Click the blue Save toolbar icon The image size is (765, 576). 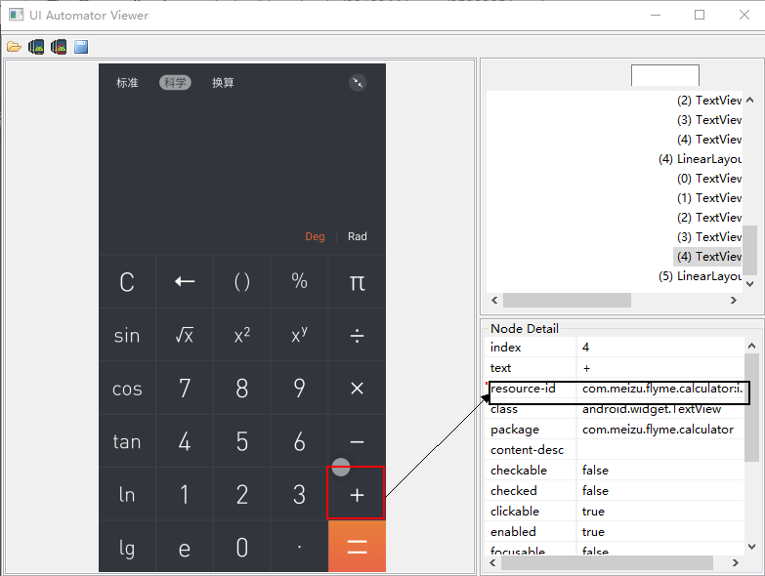point(81,47)
